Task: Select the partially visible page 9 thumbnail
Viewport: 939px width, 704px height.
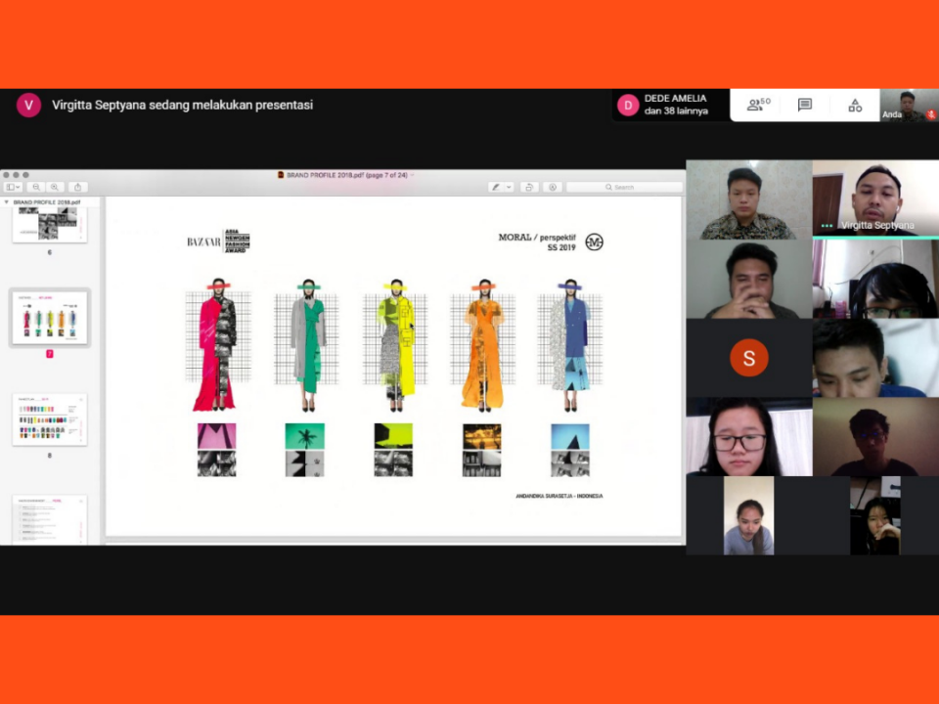Action: pyautogui.click(x=50, y=519)
